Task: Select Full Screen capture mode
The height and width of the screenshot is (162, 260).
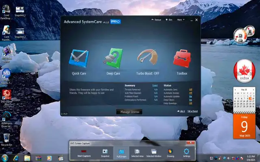Action: pos(121,153)
